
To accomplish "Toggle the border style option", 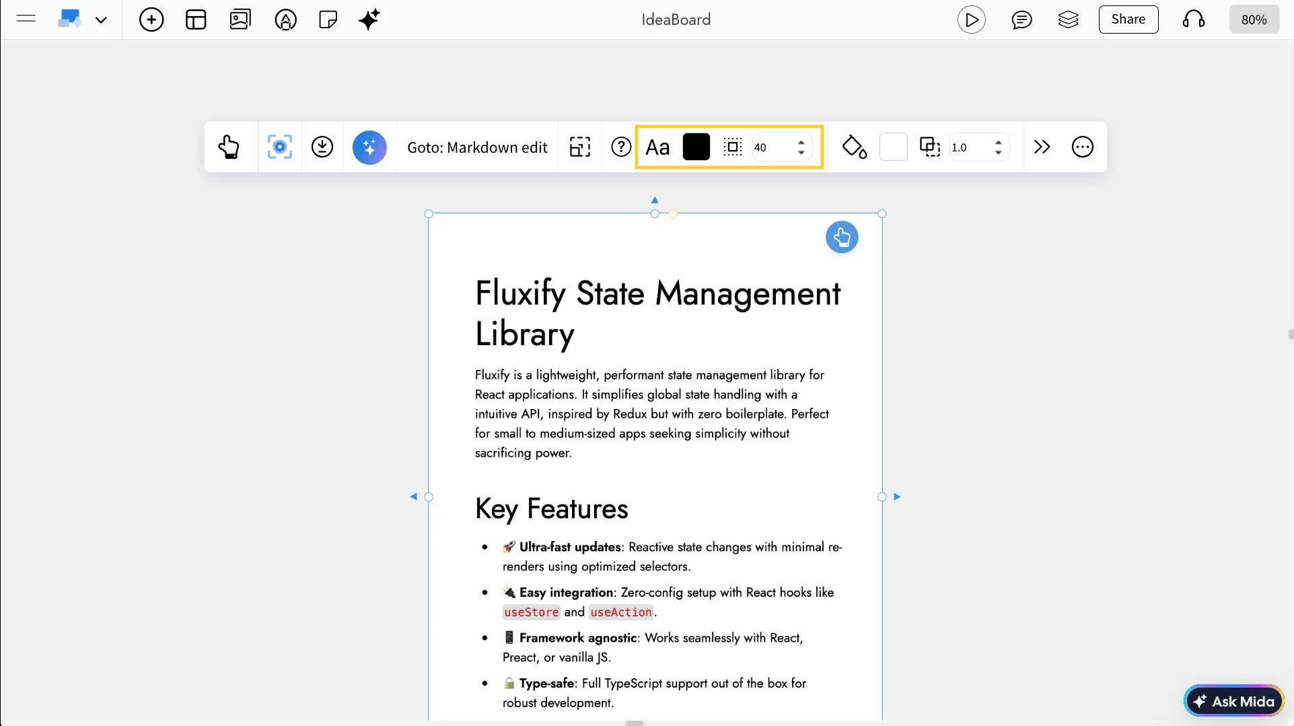I will (732, 147).
